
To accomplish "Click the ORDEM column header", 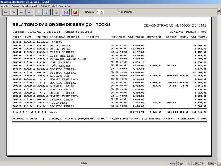I will click(17, 37).
